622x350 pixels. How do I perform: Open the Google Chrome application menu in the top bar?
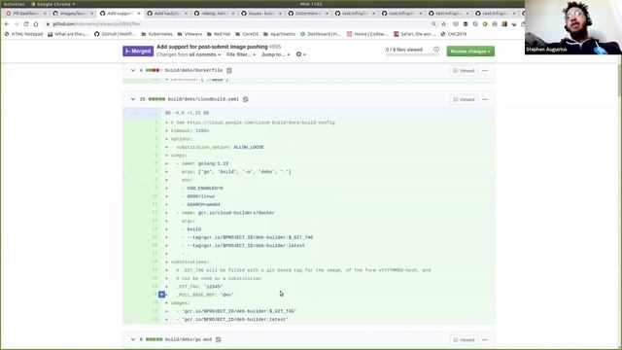[53, 4]
